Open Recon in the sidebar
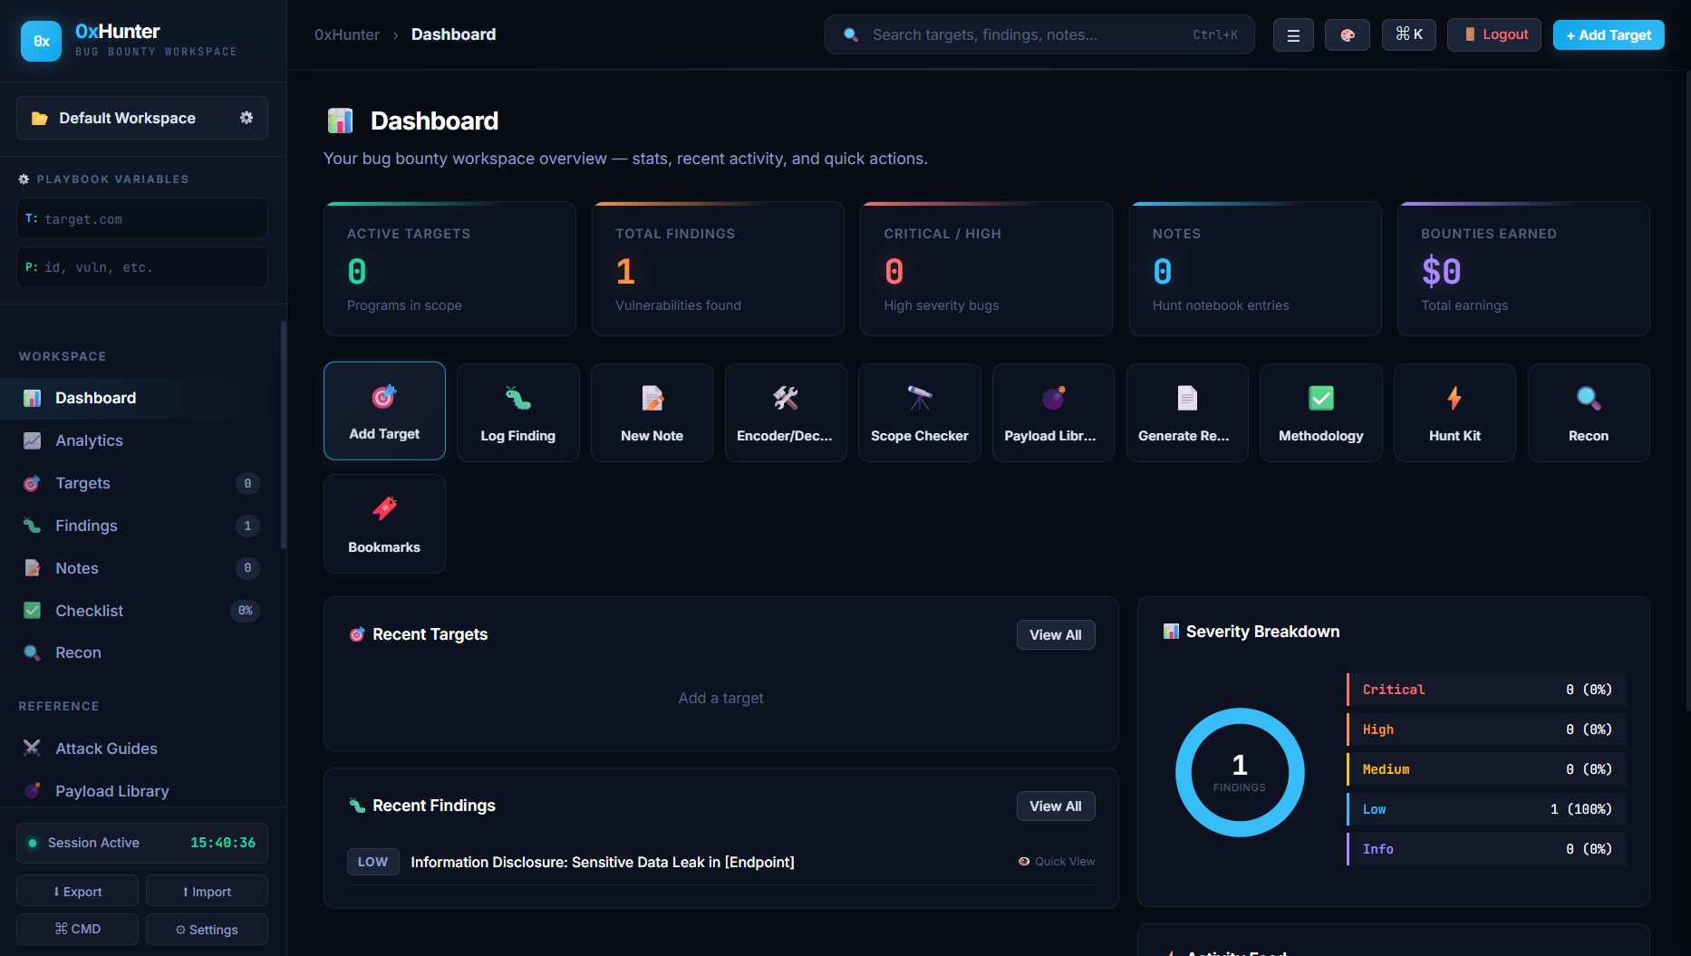1691x956 pixels. (x=142, y=652)
